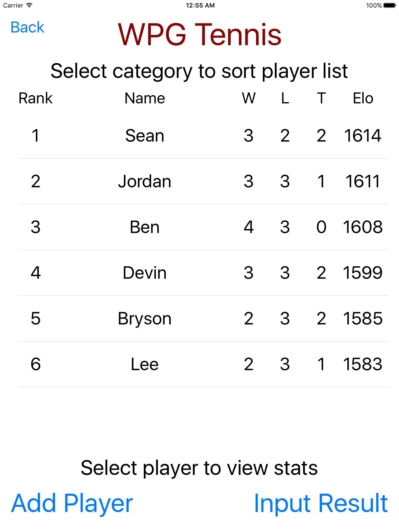View stats for player Ben
The width and height of the screenshot is (399, 532).
pos(145,227)
